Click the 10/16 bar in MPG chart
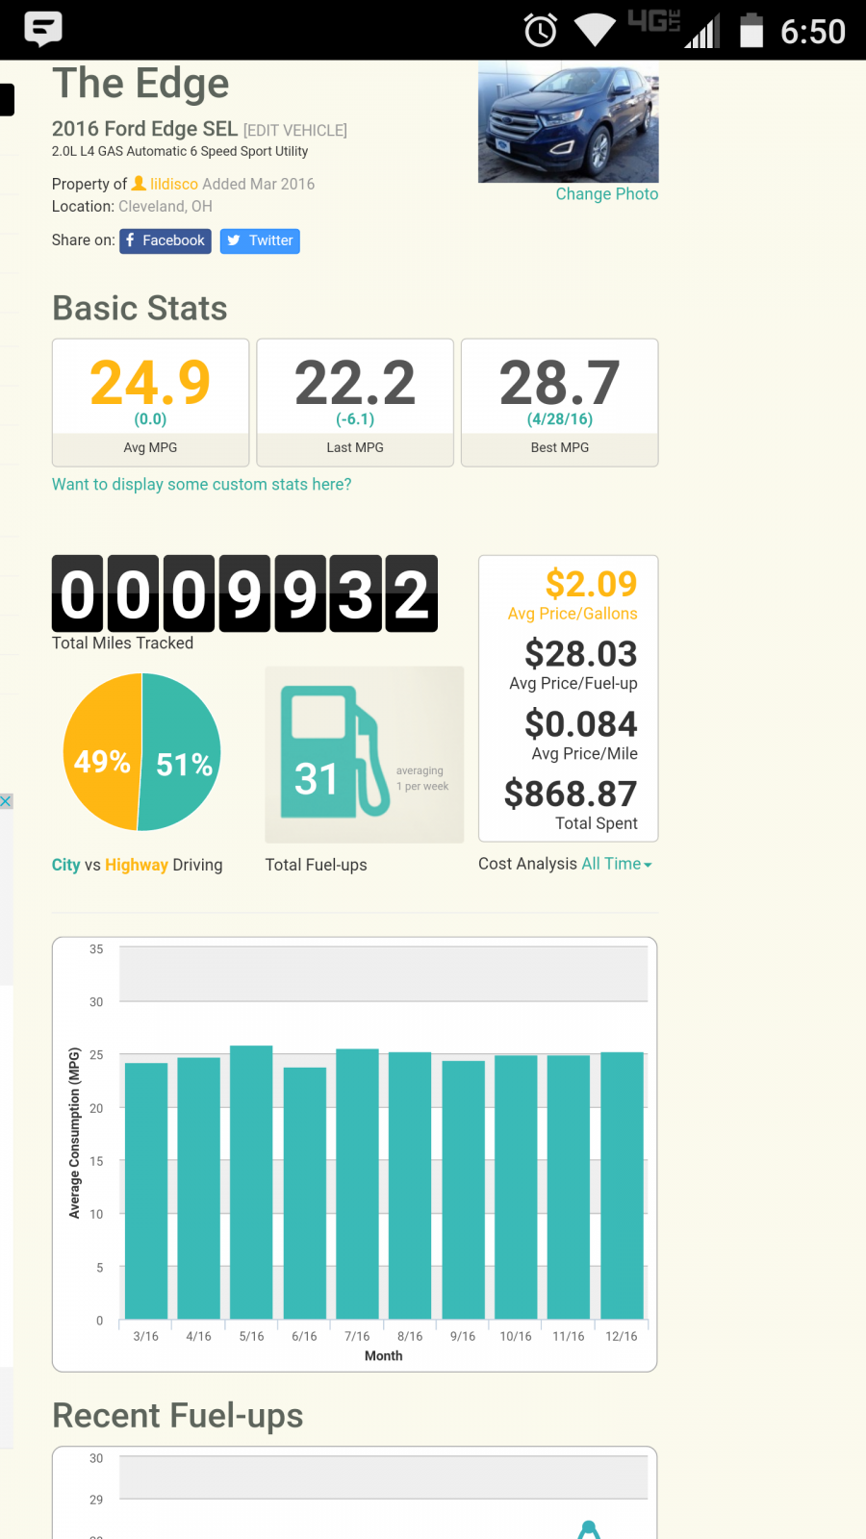Viewport: 866px width, 1539px height. tap(516, 1187)
